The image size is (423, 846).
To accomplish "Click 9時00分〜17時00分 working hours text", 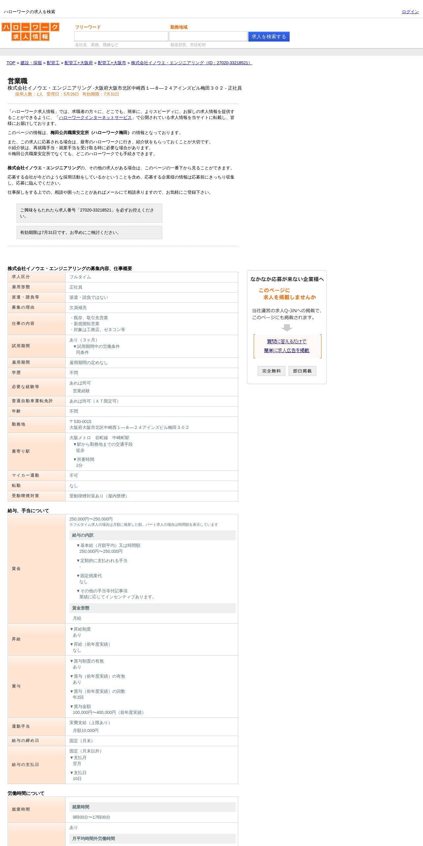I will tap(92, 817).
